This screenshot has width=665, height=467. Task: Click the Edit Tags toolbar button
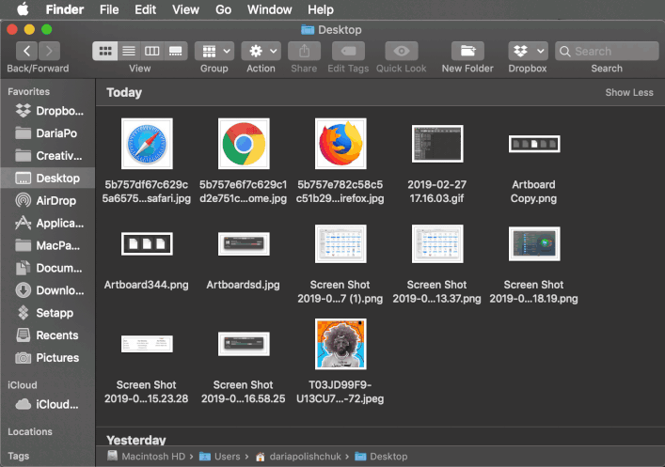[x=348, y=52]
